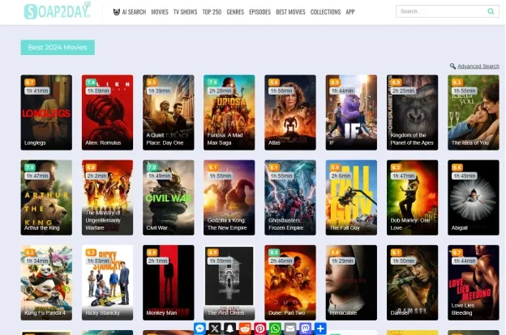The height and width of the screenshot is (335, 506).
Task: Open the Ricky Stanicky poster
Action: pos(108,282)
